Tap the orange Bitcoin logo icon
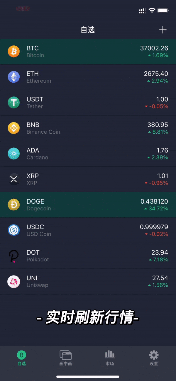Viewport: 176px width, 381px height. pyautogui.click(x=13, y=52)
